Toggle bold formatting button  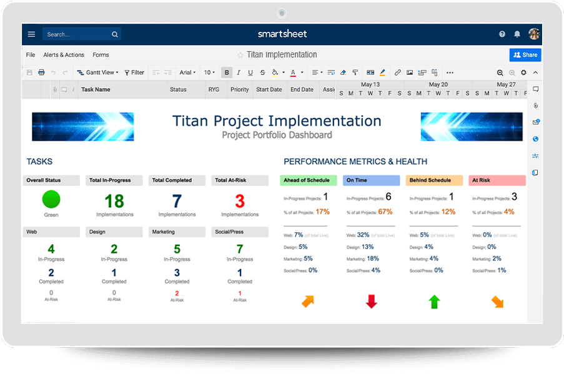(x=227, y=72)
